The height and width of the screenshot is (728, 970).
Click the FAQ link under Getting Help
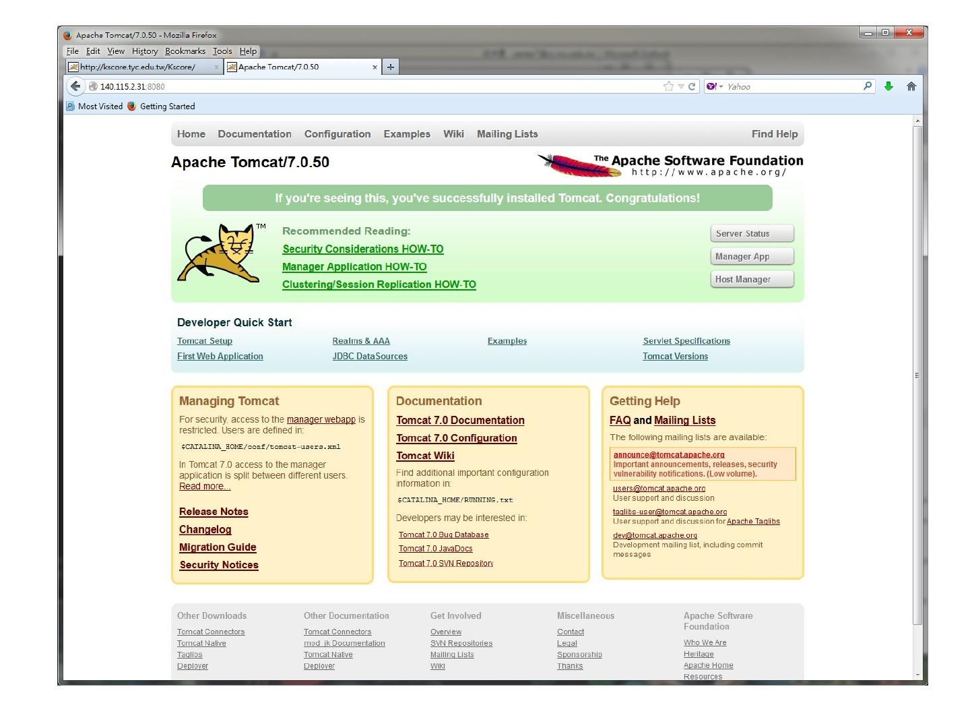[x=620, y=421]
